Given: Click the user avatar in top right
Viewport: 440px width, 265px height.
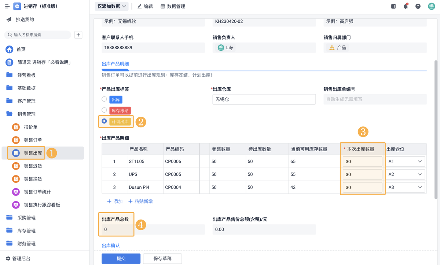Looking at the screenshot, I should pos(432,6).
